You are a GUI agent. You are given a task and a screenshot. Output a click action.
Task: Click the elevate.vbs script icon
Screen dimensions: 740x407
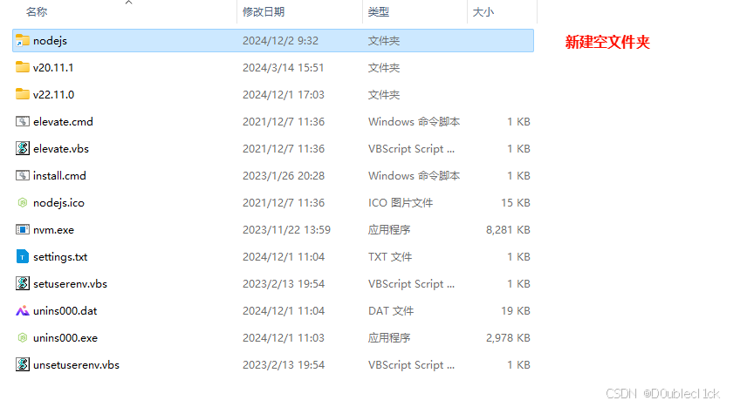[22, 148]
